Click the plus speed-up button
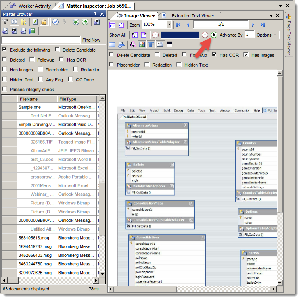Screen dimensions: 301x300 [205, 35]
